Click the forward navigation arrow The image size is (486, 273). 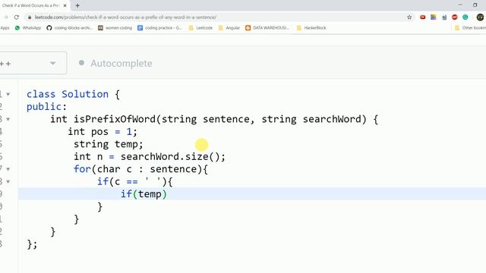[5, 17]
